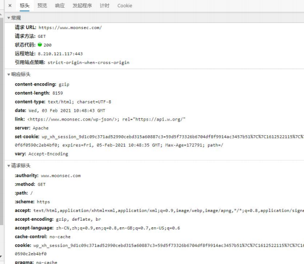Switch to the Cookie tab
304x264 pixels.
click(125, 5)
